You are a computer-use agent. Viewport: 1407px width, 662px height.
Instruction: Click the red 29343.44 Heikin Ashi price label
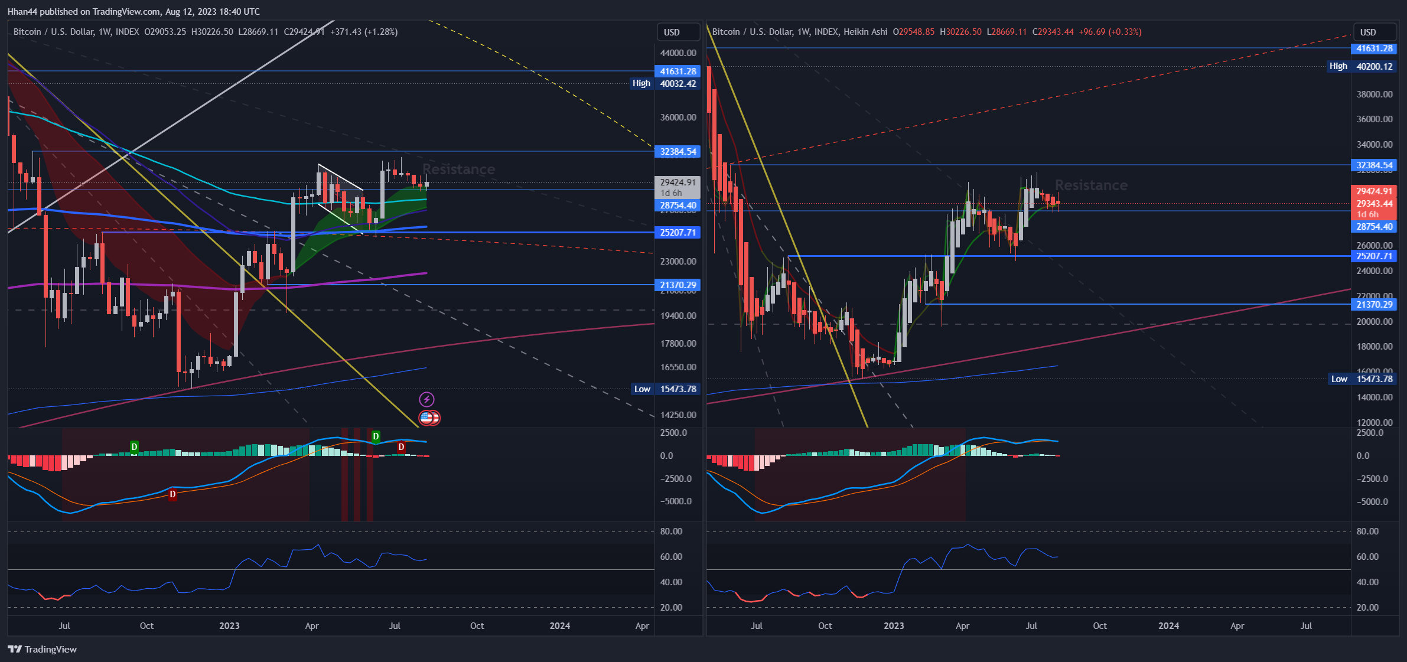click(1374, 204)
